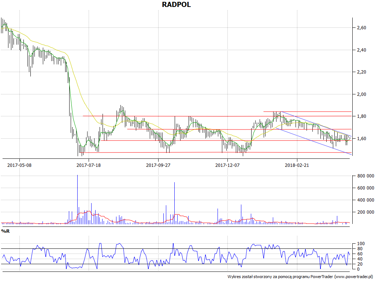
Task: Click the 800 000 volume axis label
Action: click(x=365, y=176)
